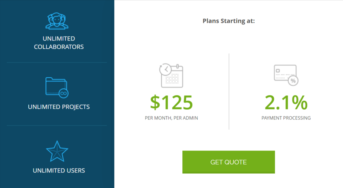Click the vertical divider between the two prices
Screen dimensions: 343x188
tap(229, 91)
